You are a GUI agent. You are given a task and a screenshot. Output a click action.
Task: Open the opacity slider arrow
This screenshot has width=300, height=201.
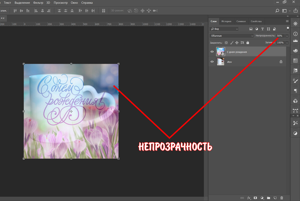287,36
